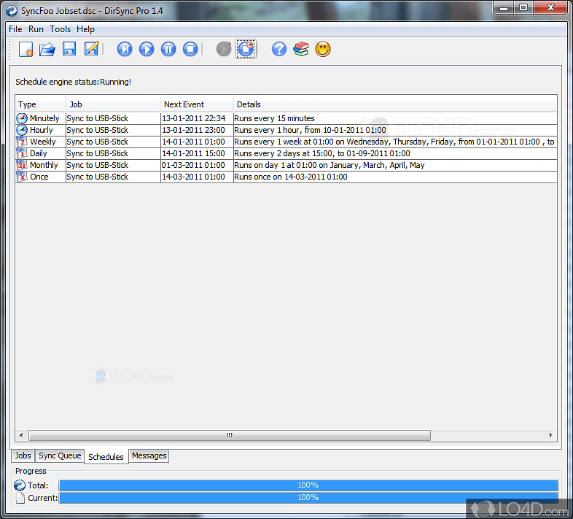Image resolution: width=573 pixels, height=519 pixels.
Task: Open the stacked books manual icon
Action: 301,49
